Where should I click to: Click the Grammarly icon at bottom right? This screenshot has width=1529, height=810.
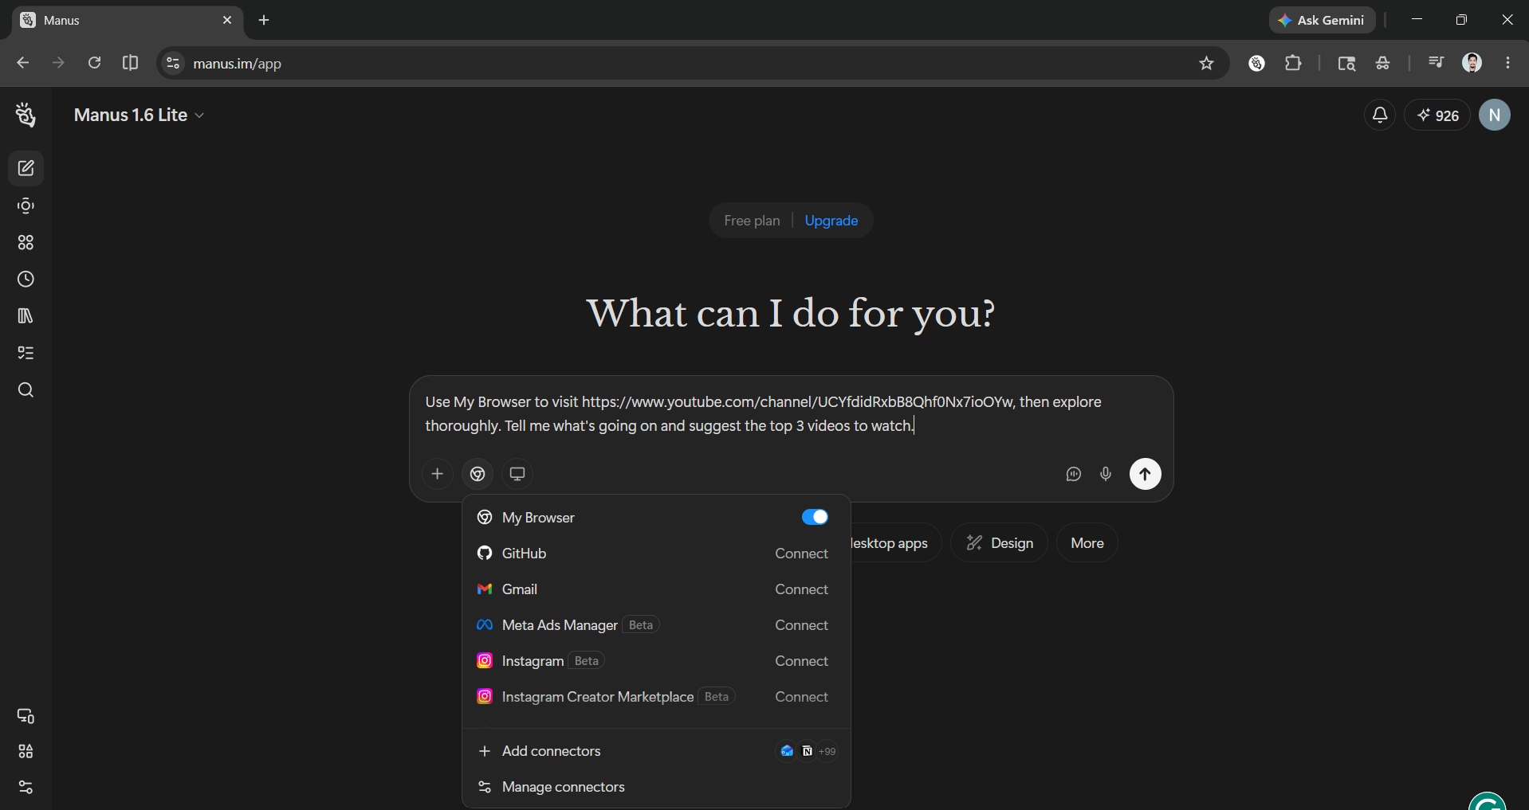pyautogui.click(x=1488, y=802)
